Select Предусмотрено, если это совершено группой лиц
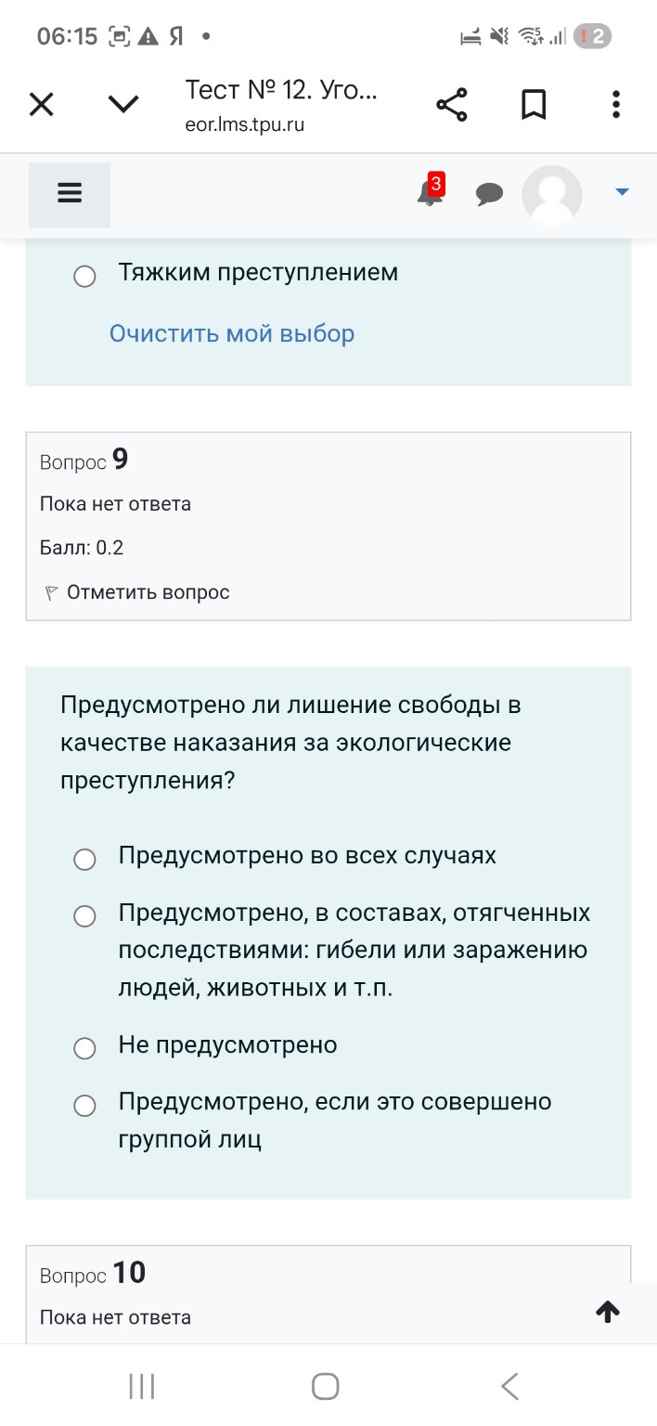 tap(84, 1105)
